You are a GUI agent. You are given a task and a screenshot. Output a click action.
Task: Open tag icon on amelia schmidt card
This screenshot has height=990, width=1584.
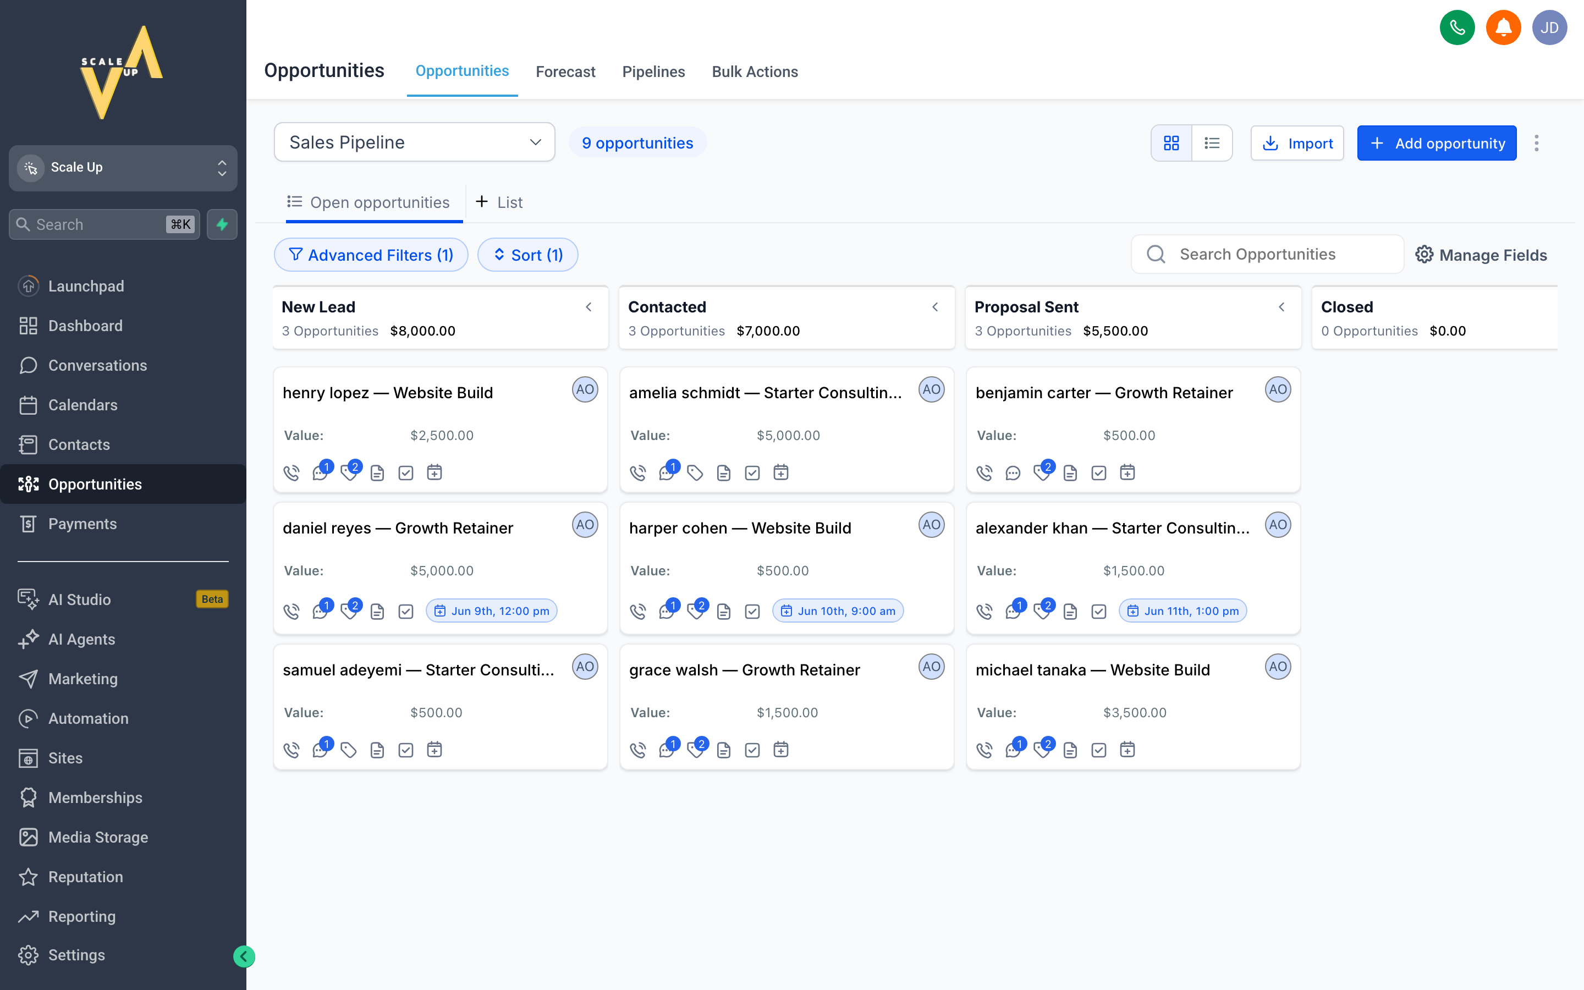point(695,473)
